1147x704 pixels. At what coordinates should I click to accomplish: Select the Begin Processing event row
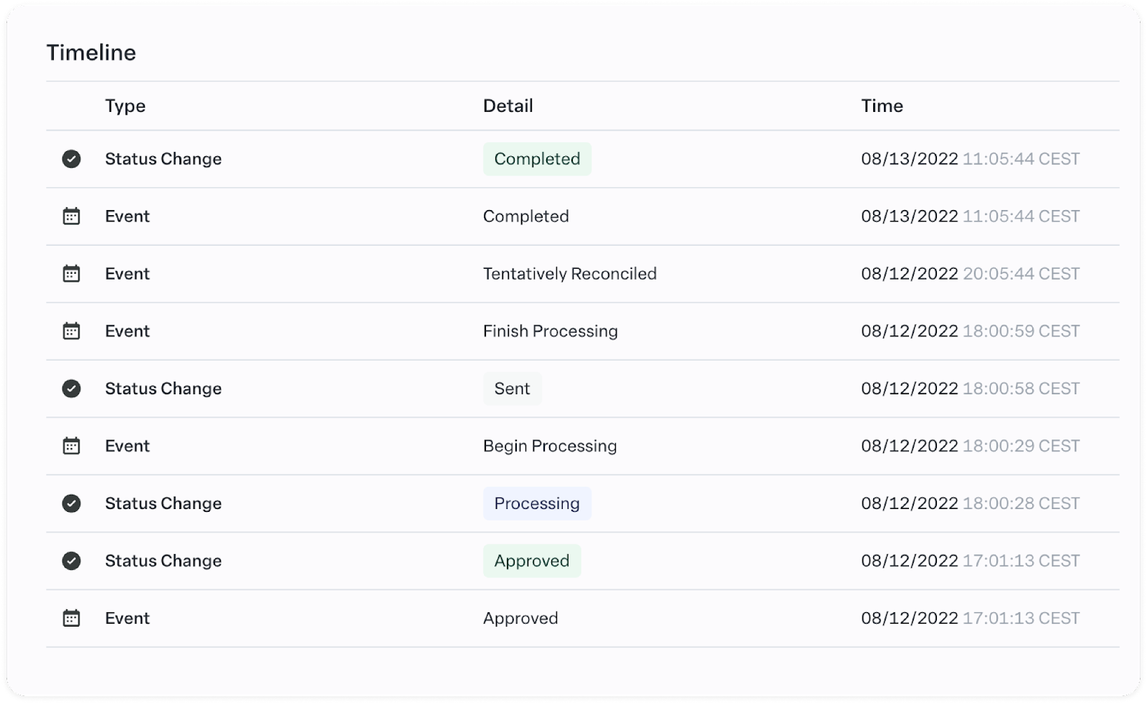[549, 446]
